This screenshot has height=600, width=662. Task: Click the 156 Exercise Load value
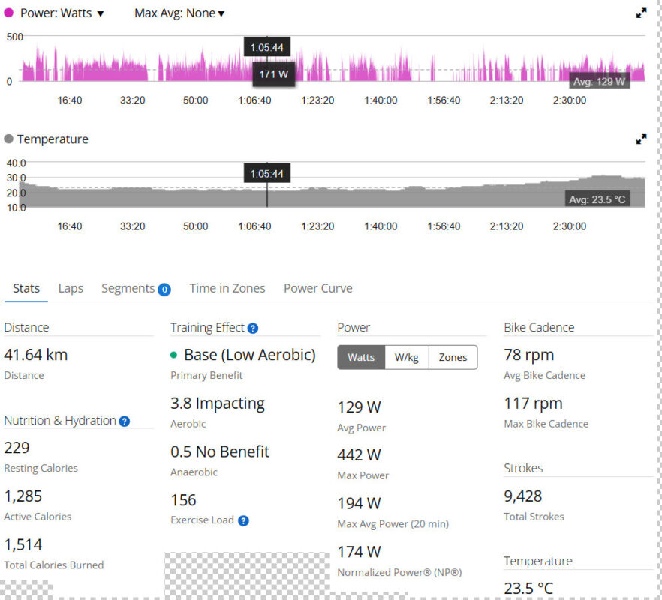tap(183, 500)
